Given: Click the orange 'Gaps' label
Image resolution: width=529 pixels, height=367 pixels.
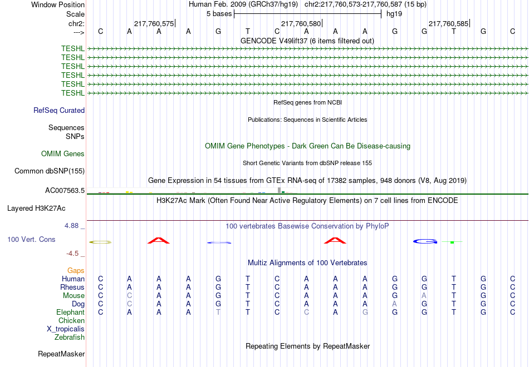Looking at the screenshot, I should (x=76, y=271).
